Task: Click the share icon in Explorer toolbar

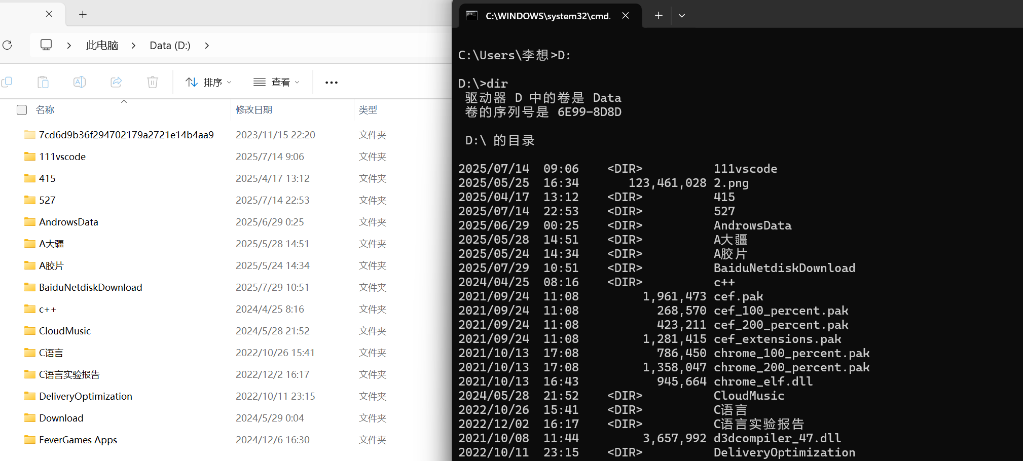Action: click(x=116, y=82)
